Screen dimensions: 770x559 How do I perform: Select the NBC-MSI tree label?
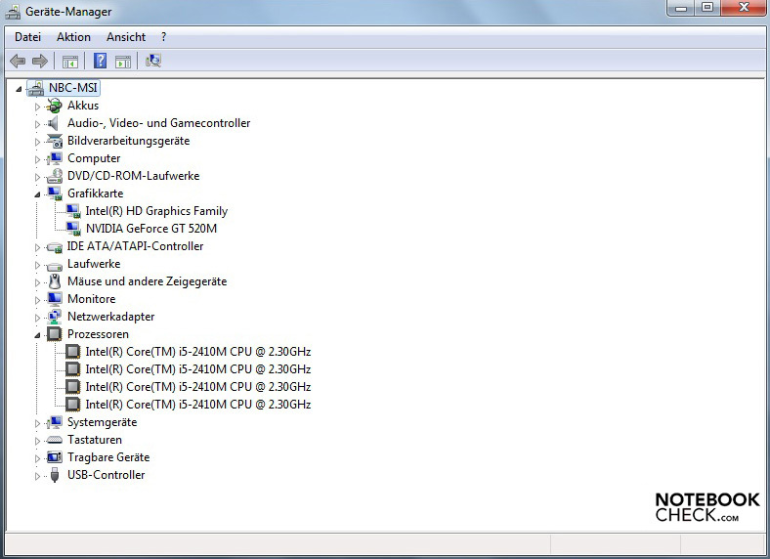click(72, 88)
